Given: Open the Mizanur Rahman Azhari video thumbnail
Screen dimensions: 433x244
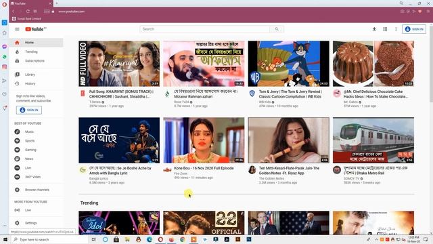Looking at the screenshot, I should click(204, 64).
